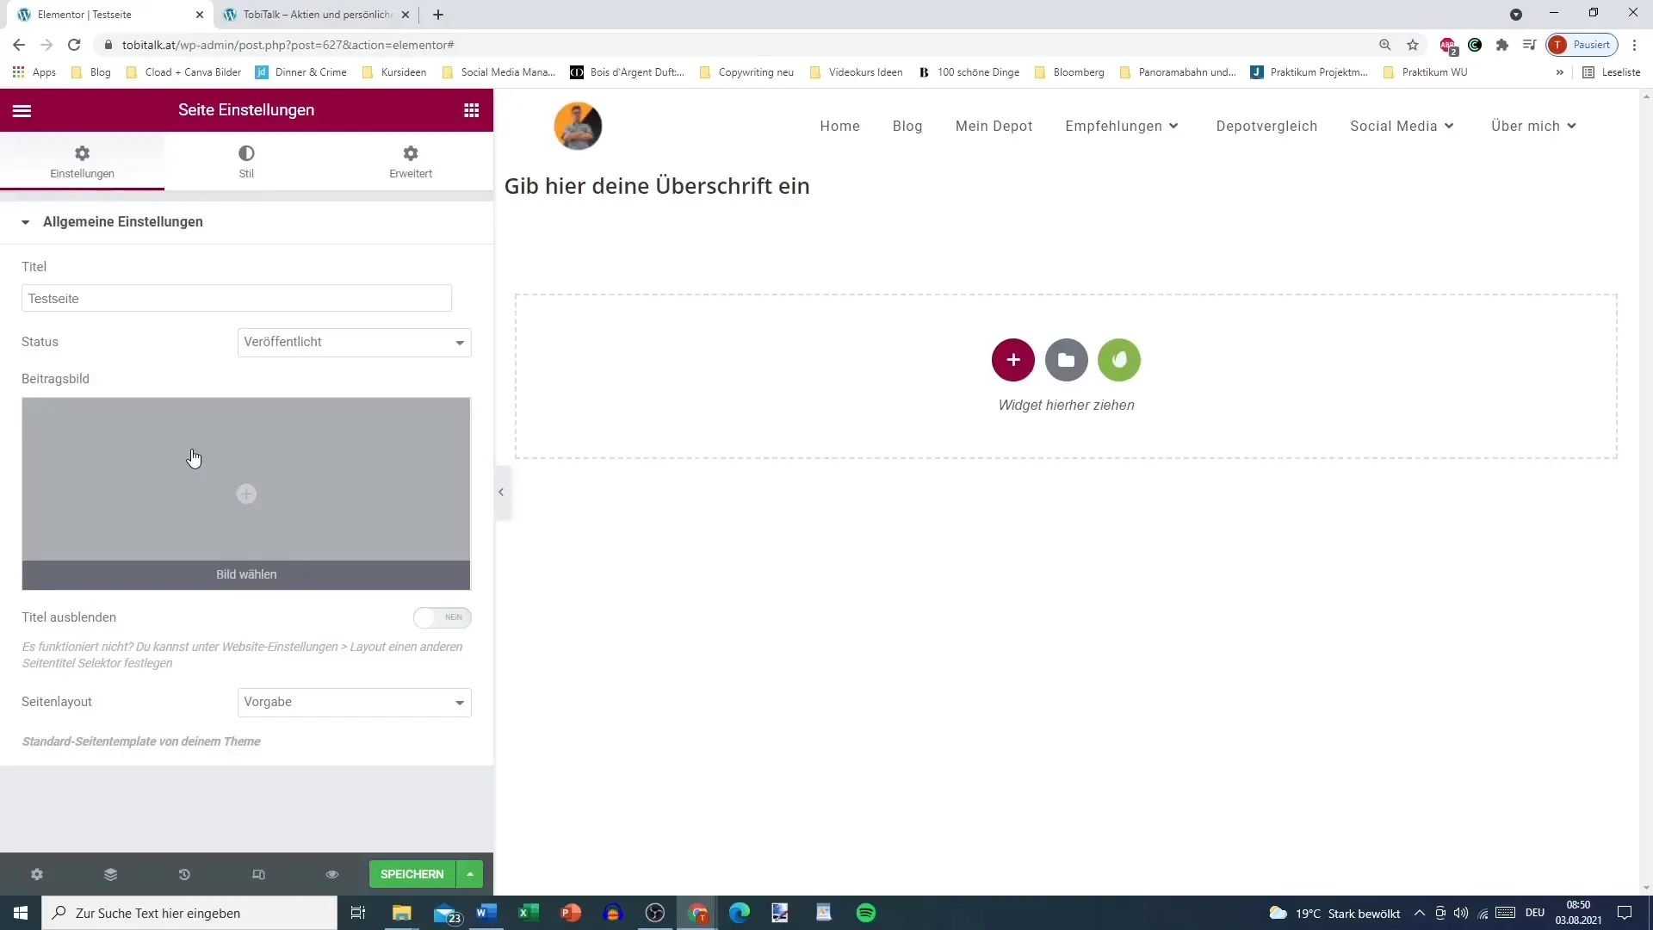Bookmark this page with star icon

(x=1413, y=45)
